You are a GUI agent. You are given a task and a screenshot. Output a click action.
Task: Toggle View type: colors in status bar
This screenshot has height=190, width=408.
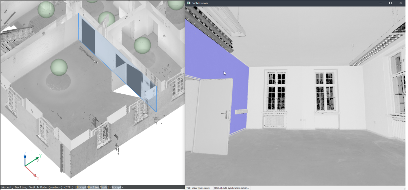198,188
